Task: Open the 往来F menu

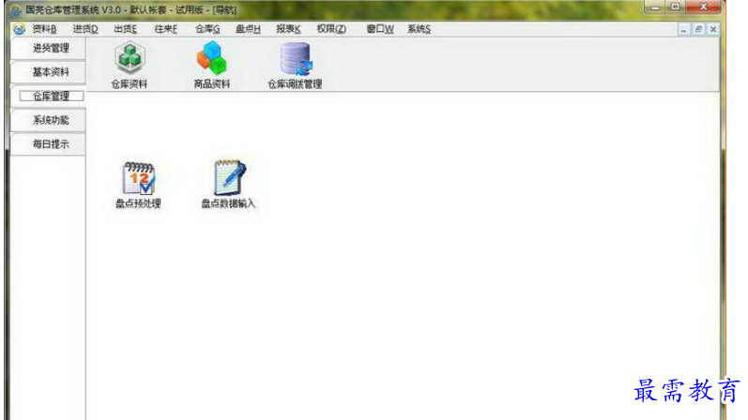Action: [166, 29]
